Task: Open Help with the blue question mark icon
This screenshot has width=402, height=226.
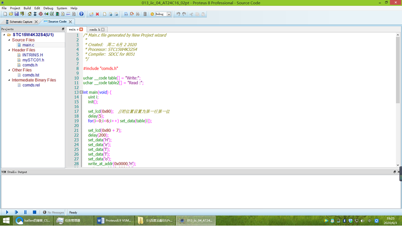Action: point(81,14)
